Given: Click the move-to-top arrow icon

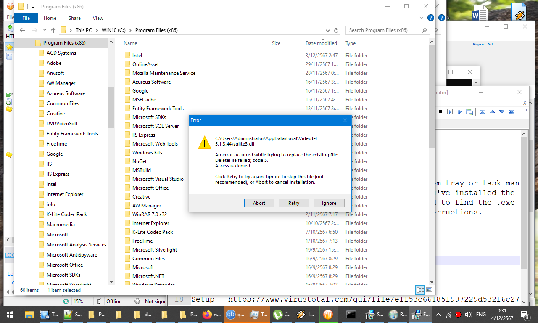Looking at the screenshot, I should coord(483,112).
